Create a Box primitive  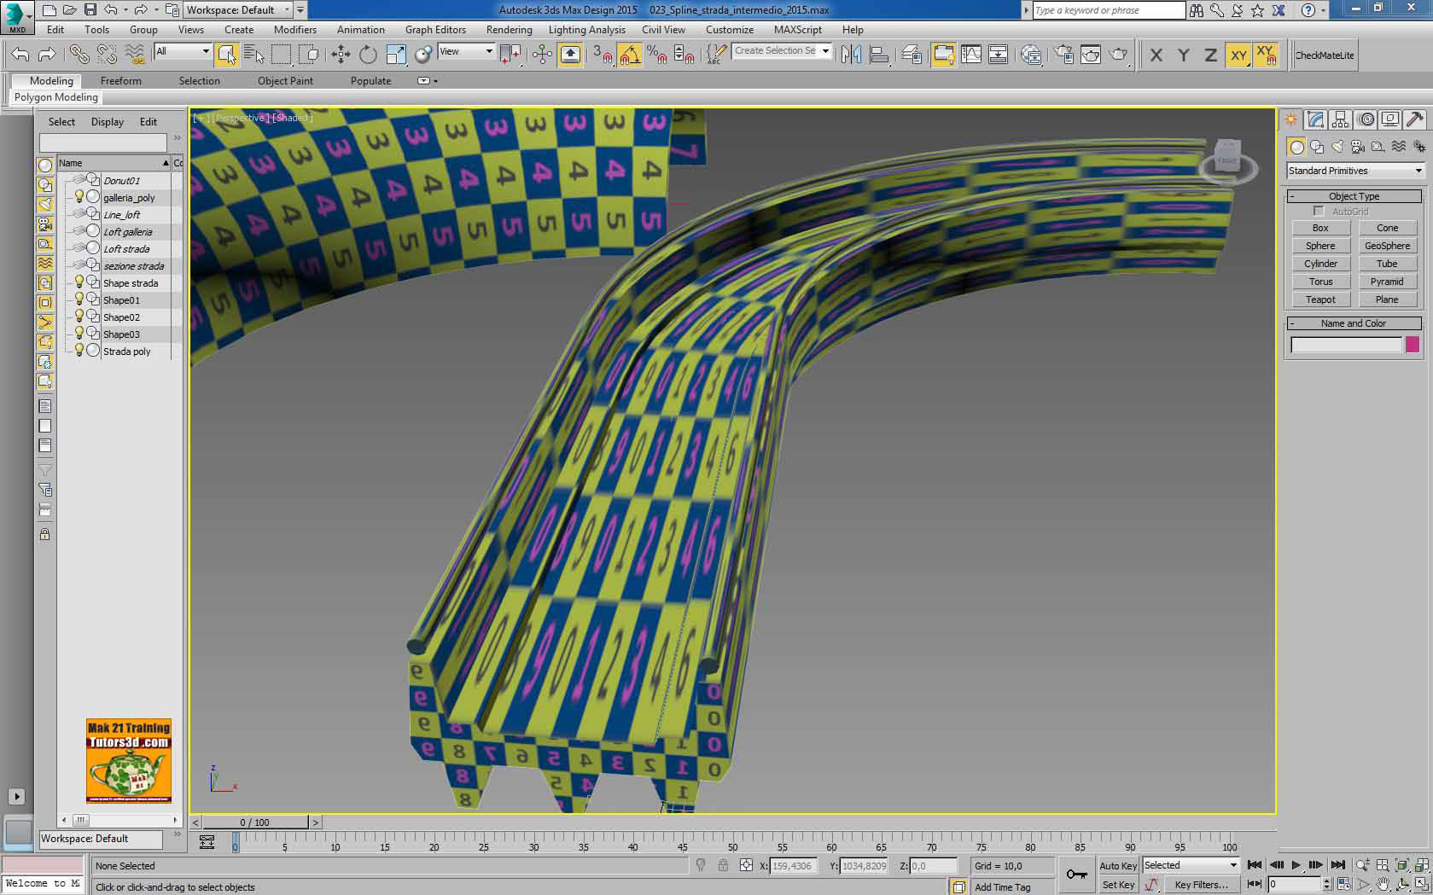pyautogui.click(x=1320, y=229)
